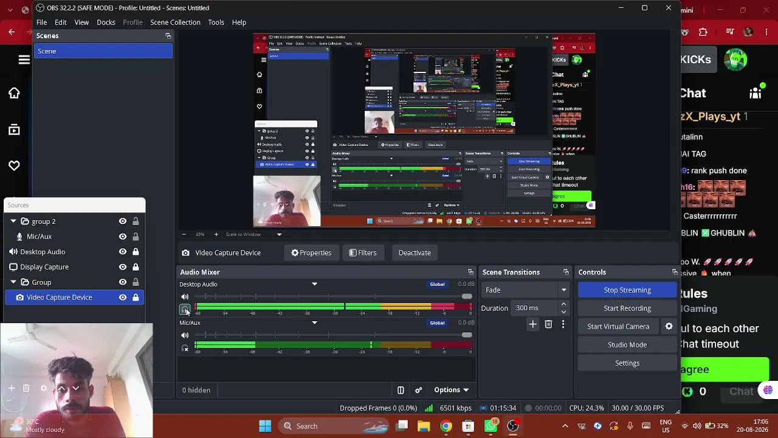Click Start Virtual Camera

[x=618, y=327]
